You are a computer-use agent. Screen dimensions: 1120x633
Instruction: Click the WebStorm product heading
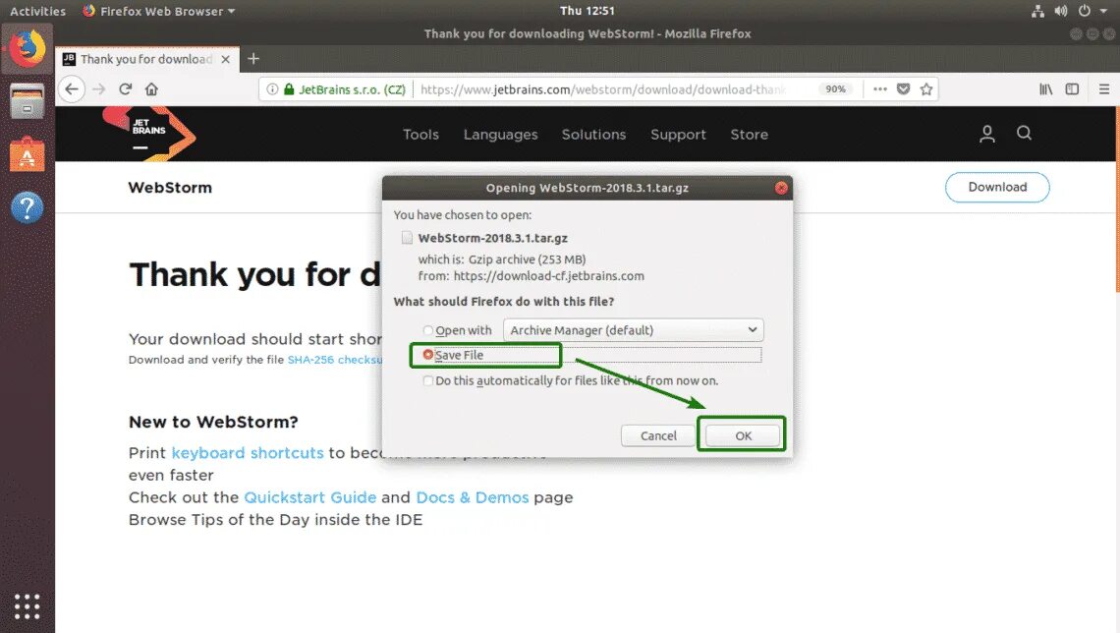[x=170, y=187]
